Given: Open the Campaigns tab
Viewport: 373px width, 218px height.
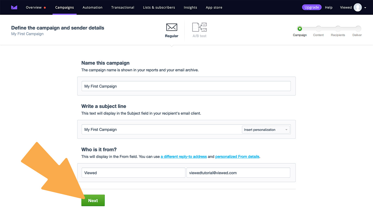Looking at the screenshot, I should click(64, 7).
